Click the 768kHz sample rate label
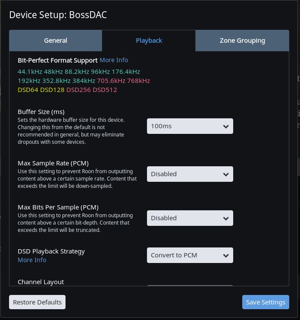Viewport: 300px width, 320px height. point(138,81)
